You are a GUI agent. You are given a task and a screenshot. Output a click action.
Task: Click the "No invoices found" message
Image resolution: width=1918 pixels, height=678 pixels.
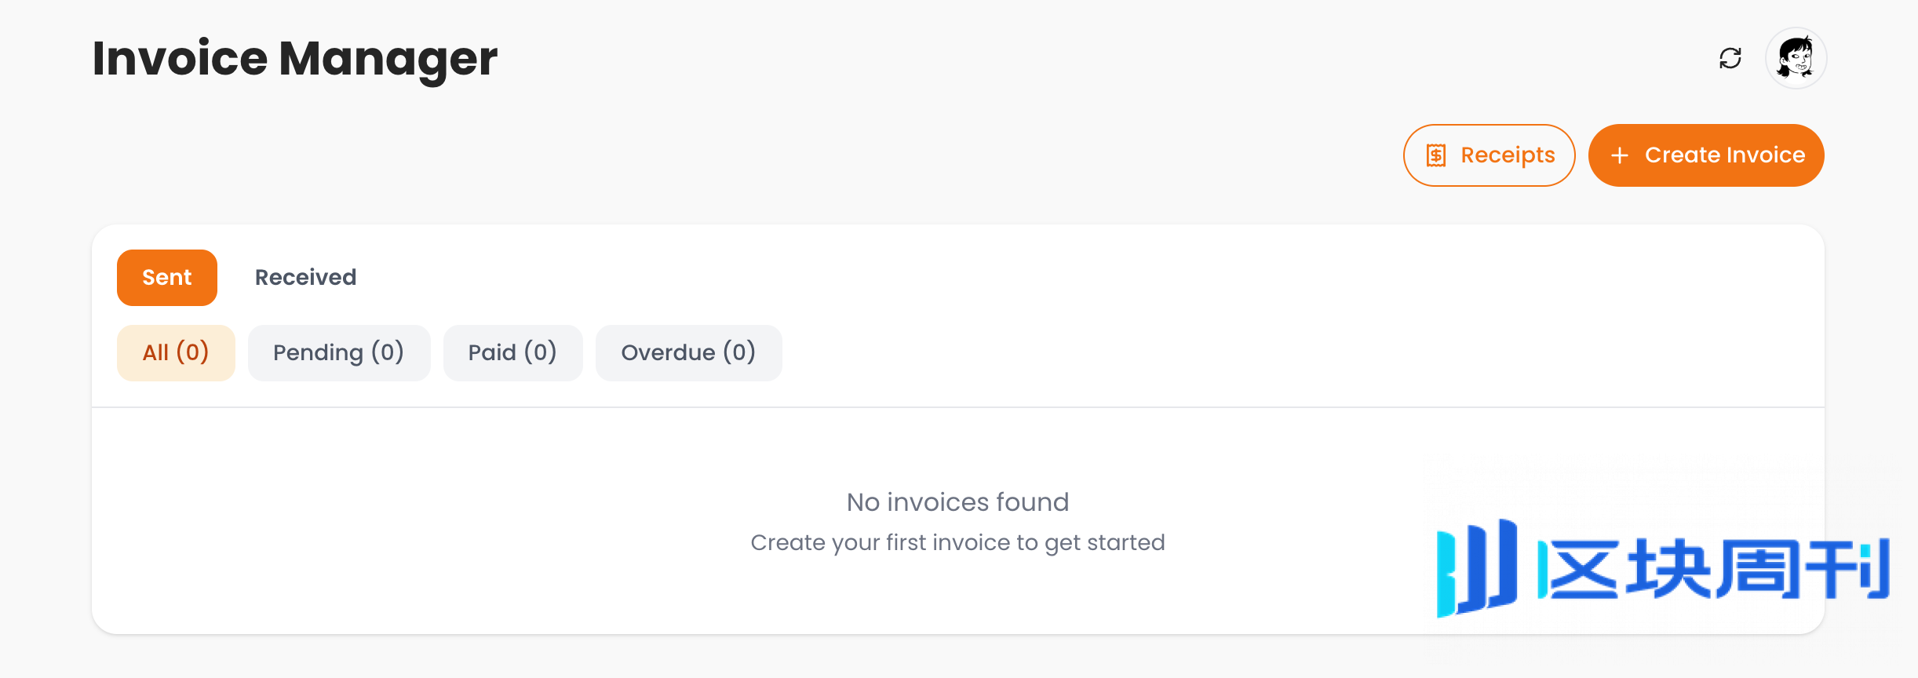pyautogui.click(x=957, y=502)
